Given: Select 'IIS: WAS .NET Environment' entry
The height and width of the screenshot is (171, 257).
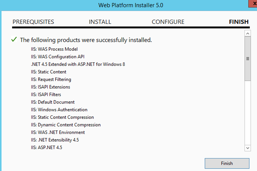Looking at the screenshot, I should point(58,132).
